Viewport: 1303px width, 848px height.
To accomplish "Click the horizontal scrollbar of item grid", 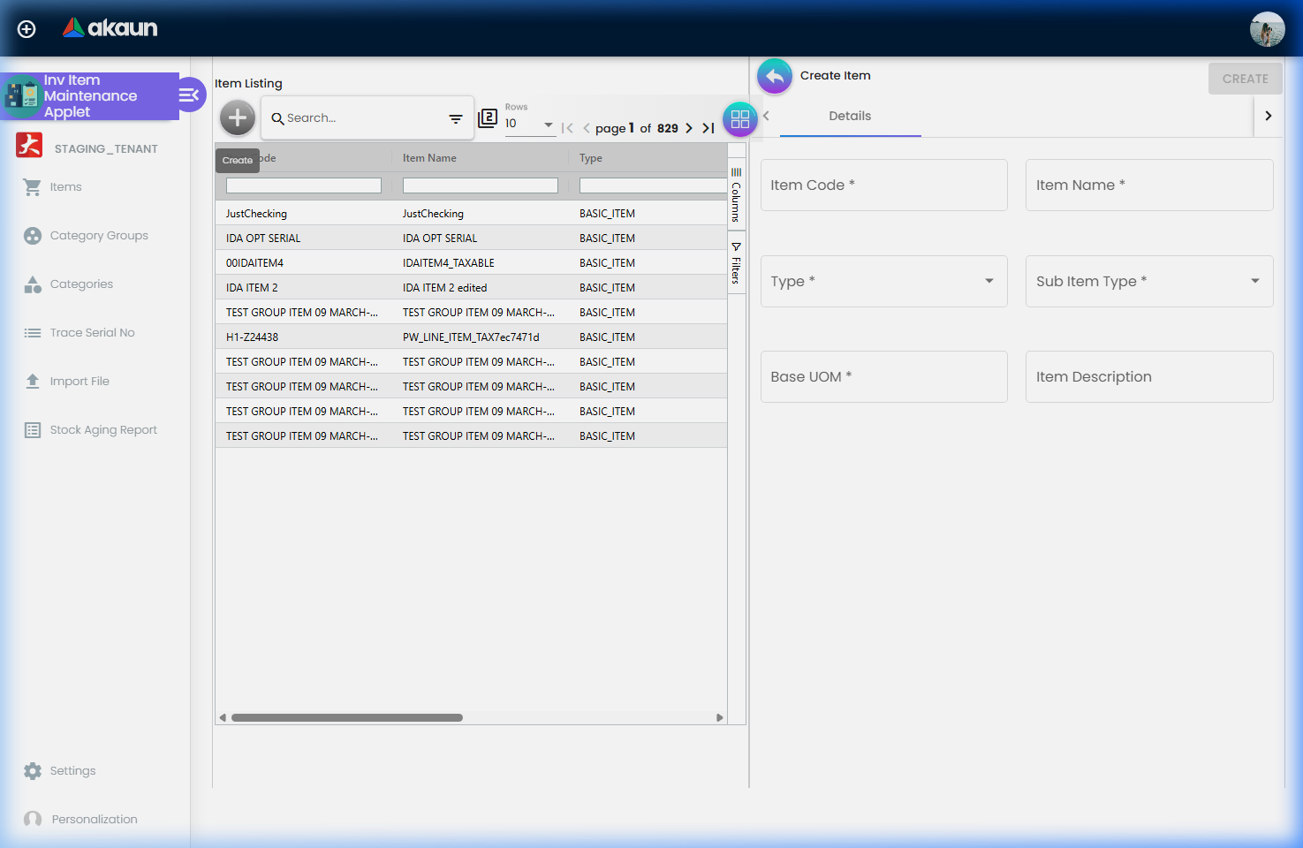I will 346,718.
